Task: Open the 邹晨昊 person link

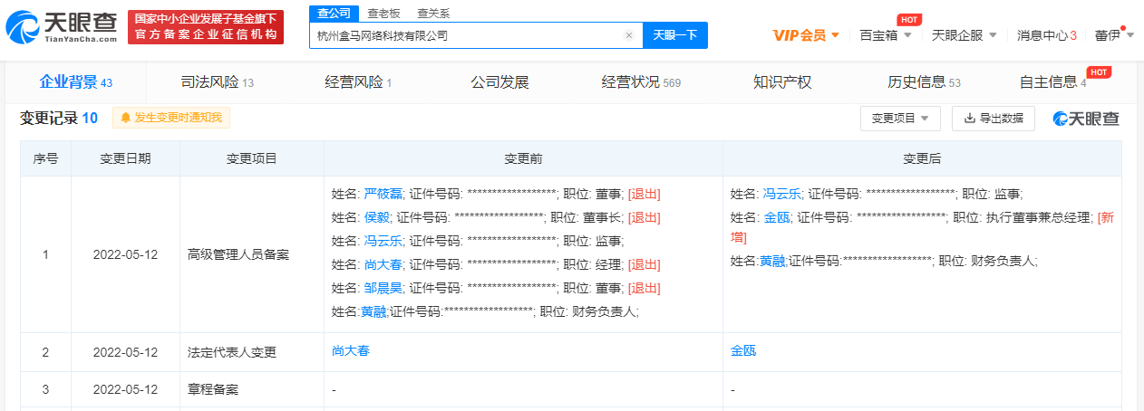Action: tap(382, 288)
